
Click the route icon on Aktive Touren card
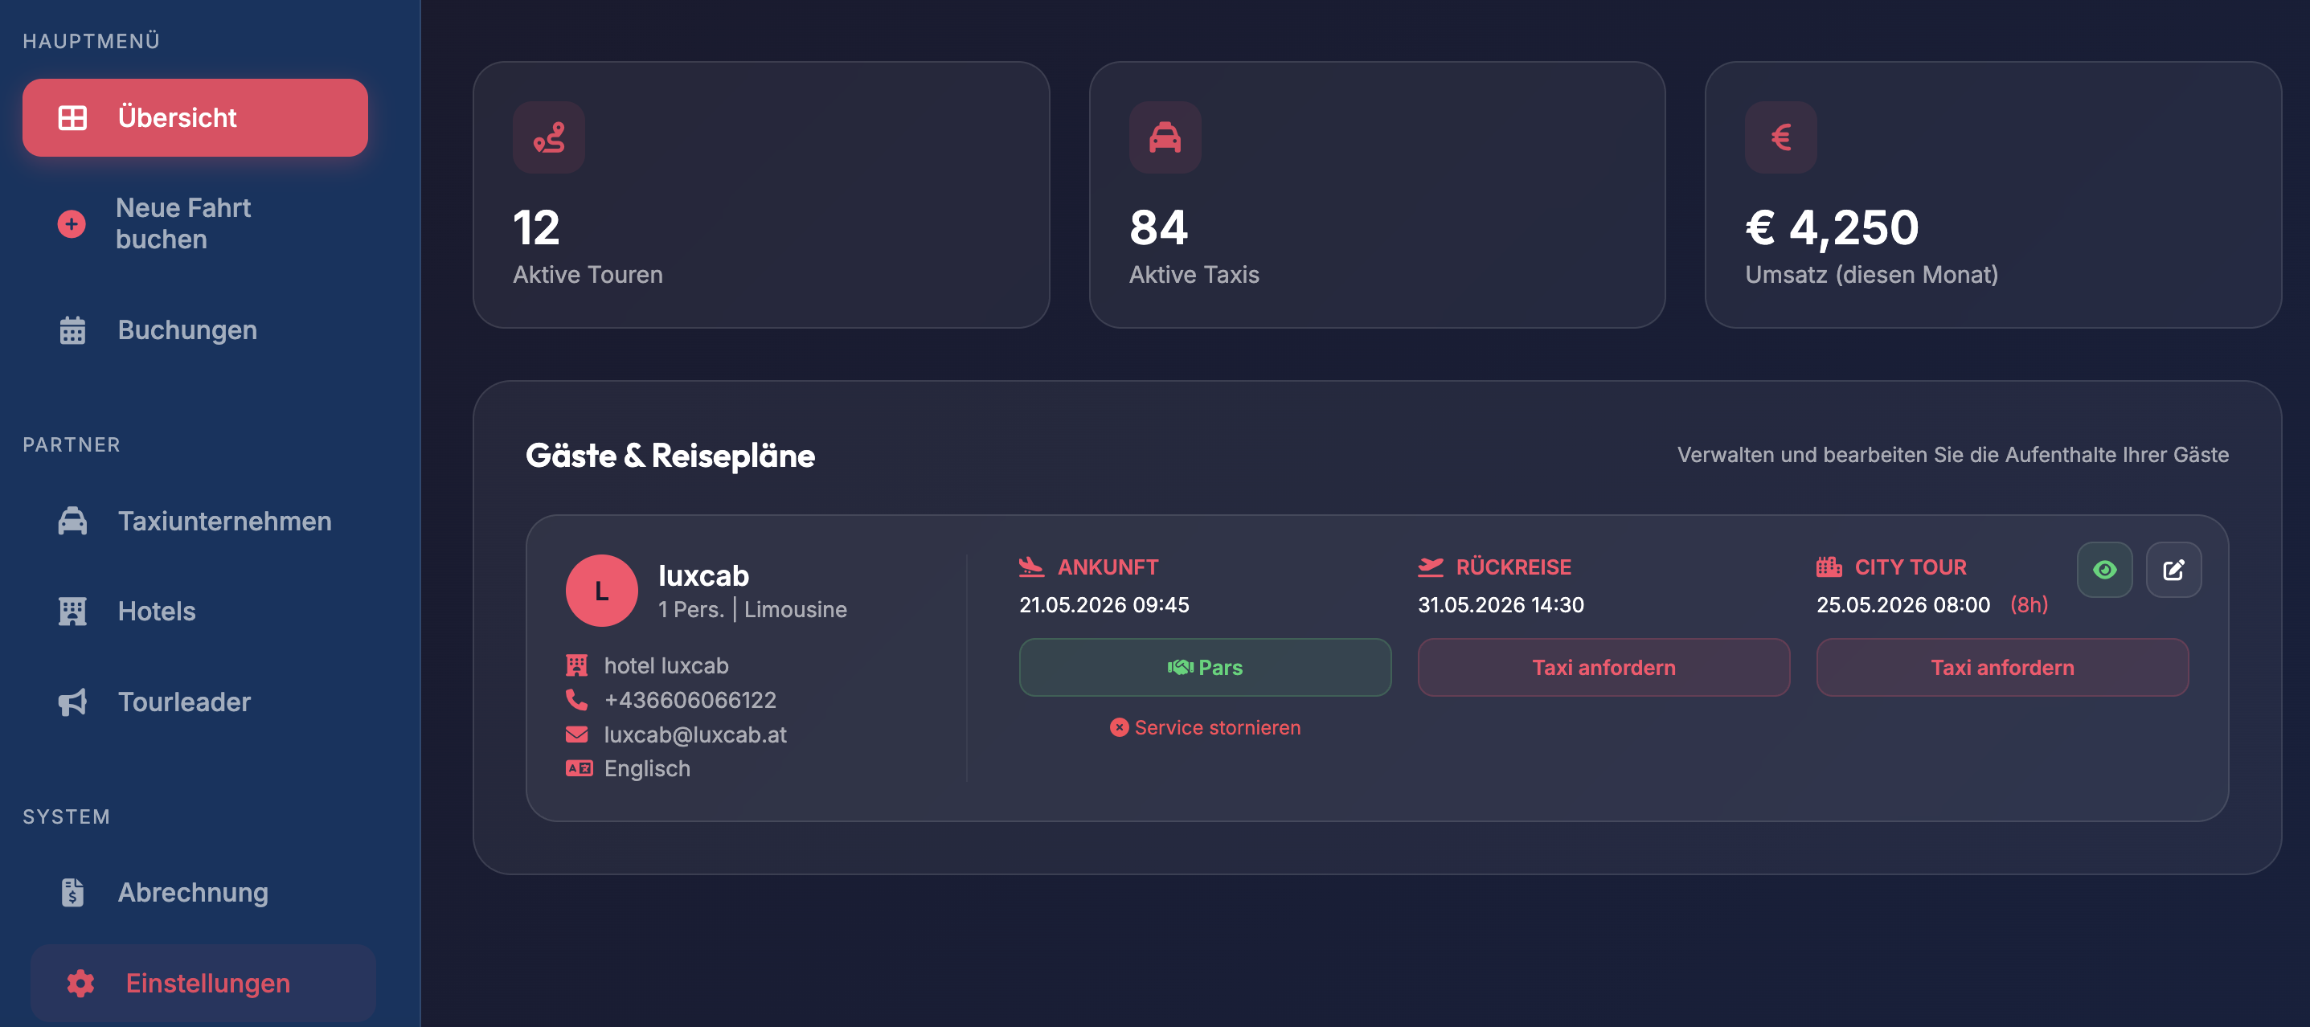tap(549, 137)
